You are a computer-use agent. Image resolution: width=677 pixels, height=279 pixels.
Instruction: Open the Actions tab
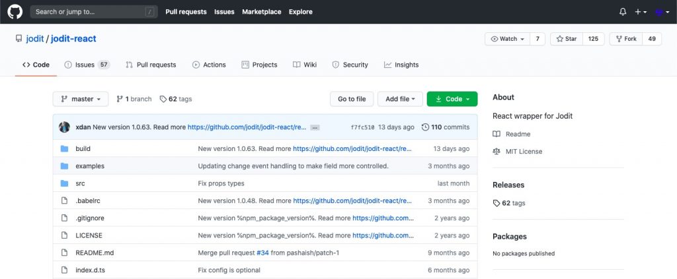coord(209,65)
